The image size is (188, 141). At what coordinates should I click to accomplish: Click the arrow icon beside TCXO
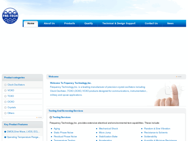point(5,96)
